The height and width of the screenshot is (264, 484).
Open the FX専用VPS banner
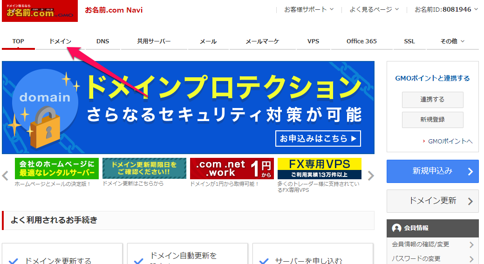[320, 169]
